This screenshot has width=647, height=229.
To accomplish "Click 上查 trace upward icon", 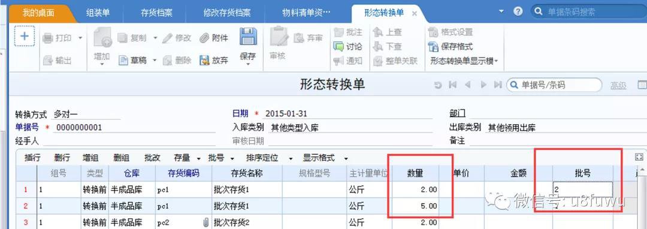I will point(378,32).
